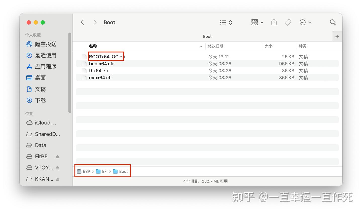Eject the VTOY volume
362x212 pixels.
click(x=58, y=167)
